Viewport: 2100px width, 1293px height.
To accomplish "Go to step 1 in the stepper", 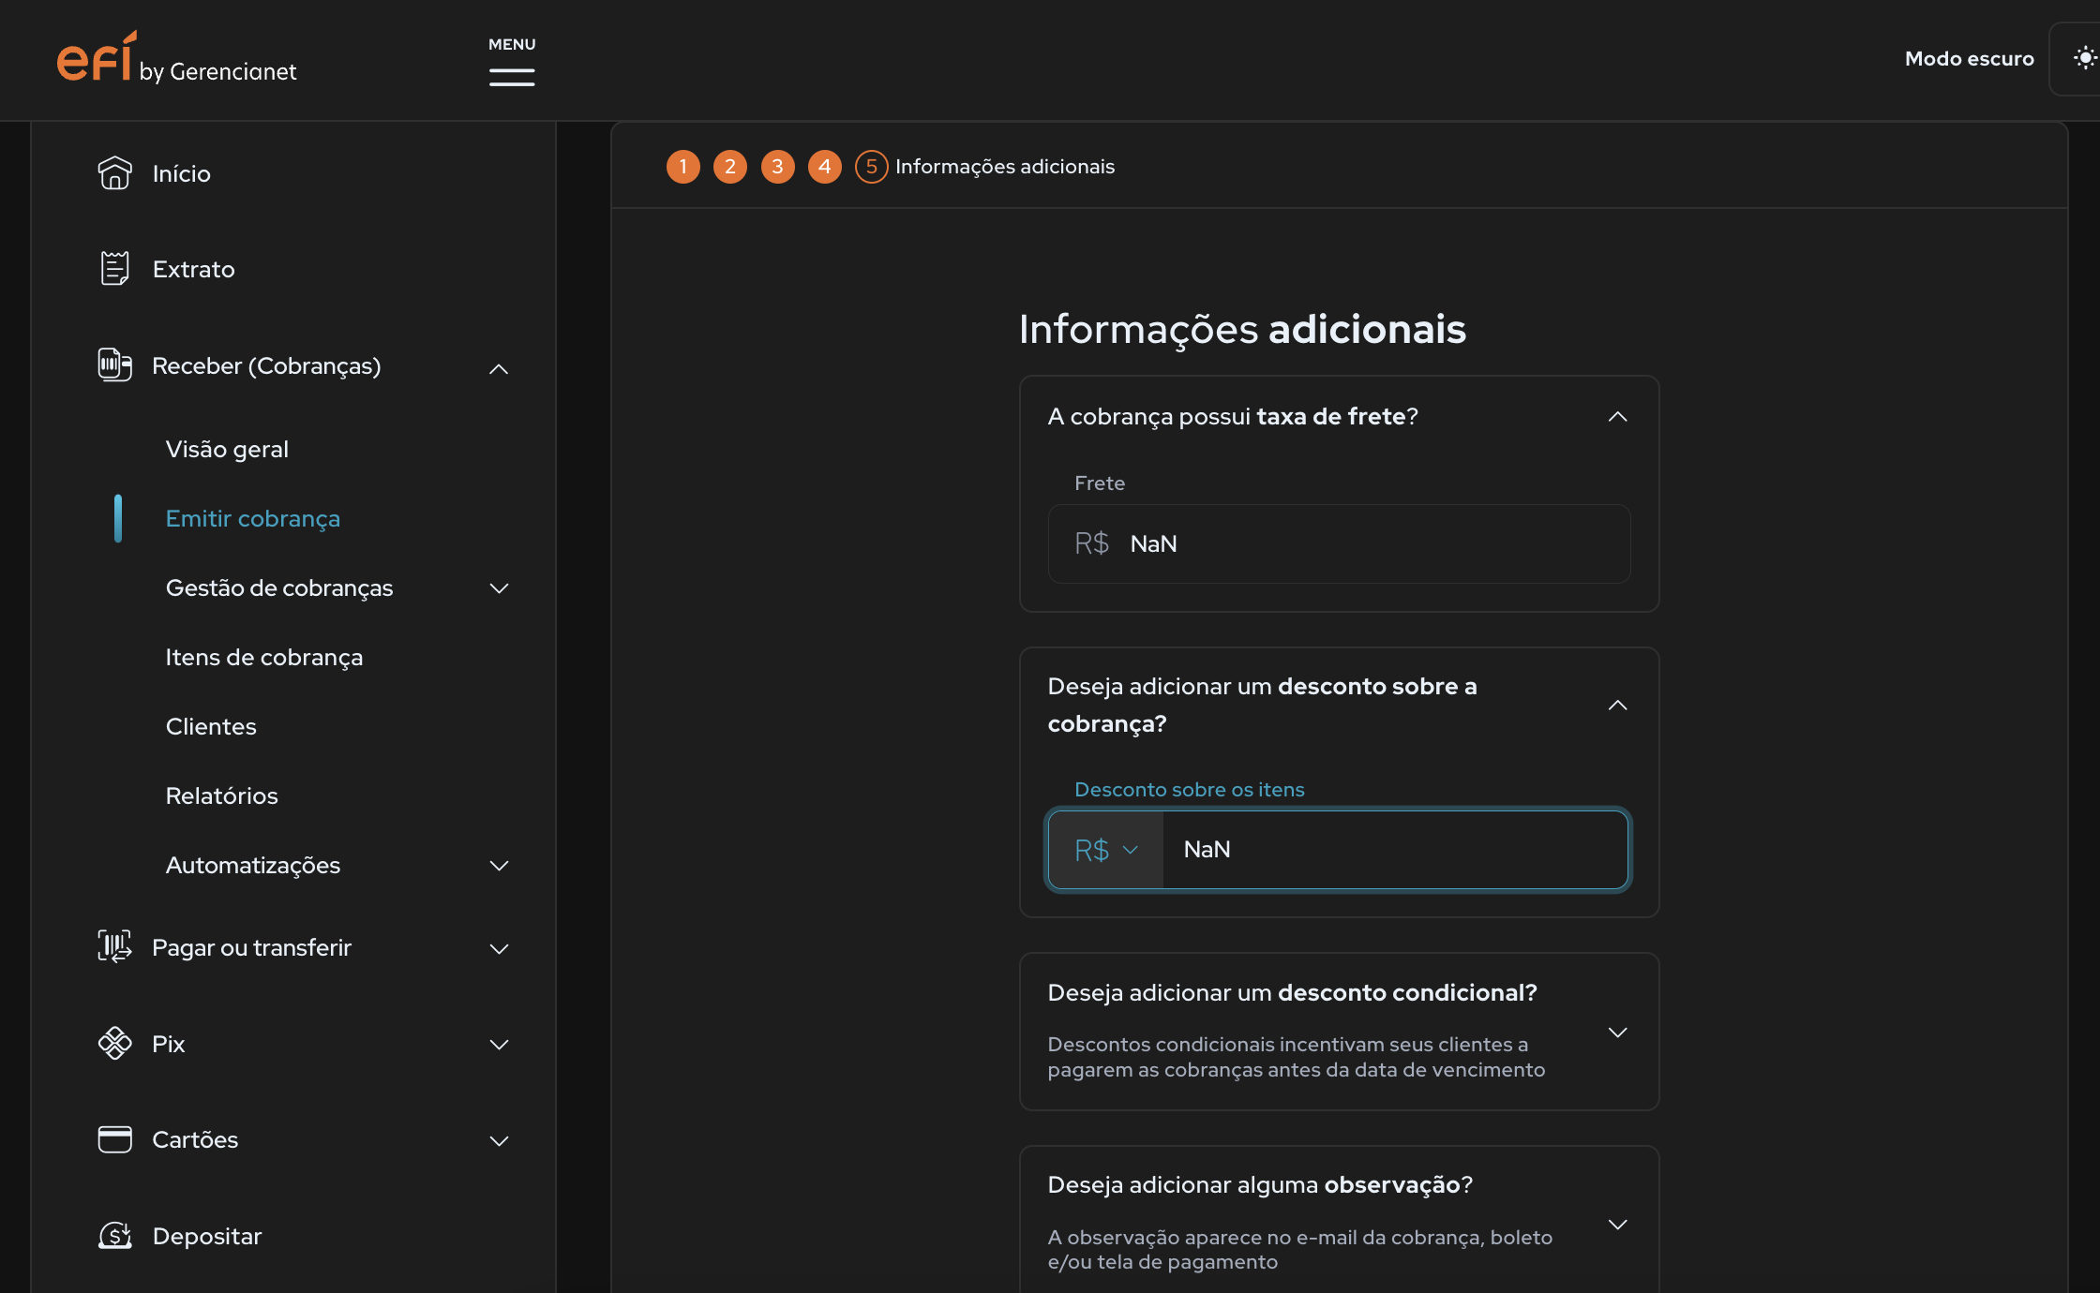I will [x=682, y=167].
